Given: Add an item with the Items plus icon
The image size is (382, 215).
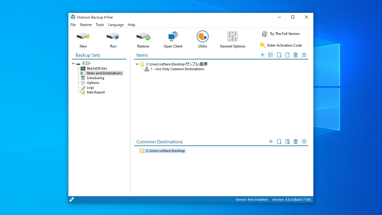Looking at the screenshot, I should (262, 55).
